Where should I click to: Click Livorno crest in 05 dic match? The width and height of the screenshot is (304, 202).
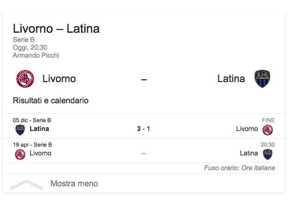[x=267, y=130]
